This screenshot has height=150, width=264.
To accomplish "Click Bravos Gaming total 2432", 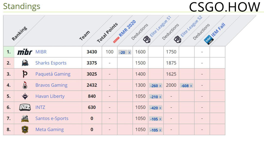I will [x=92, y=85].
